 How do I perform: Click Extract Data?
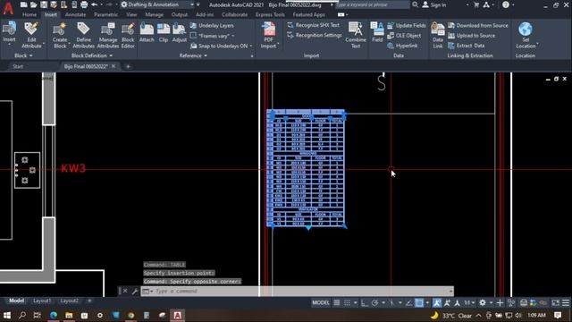point(467,46)
